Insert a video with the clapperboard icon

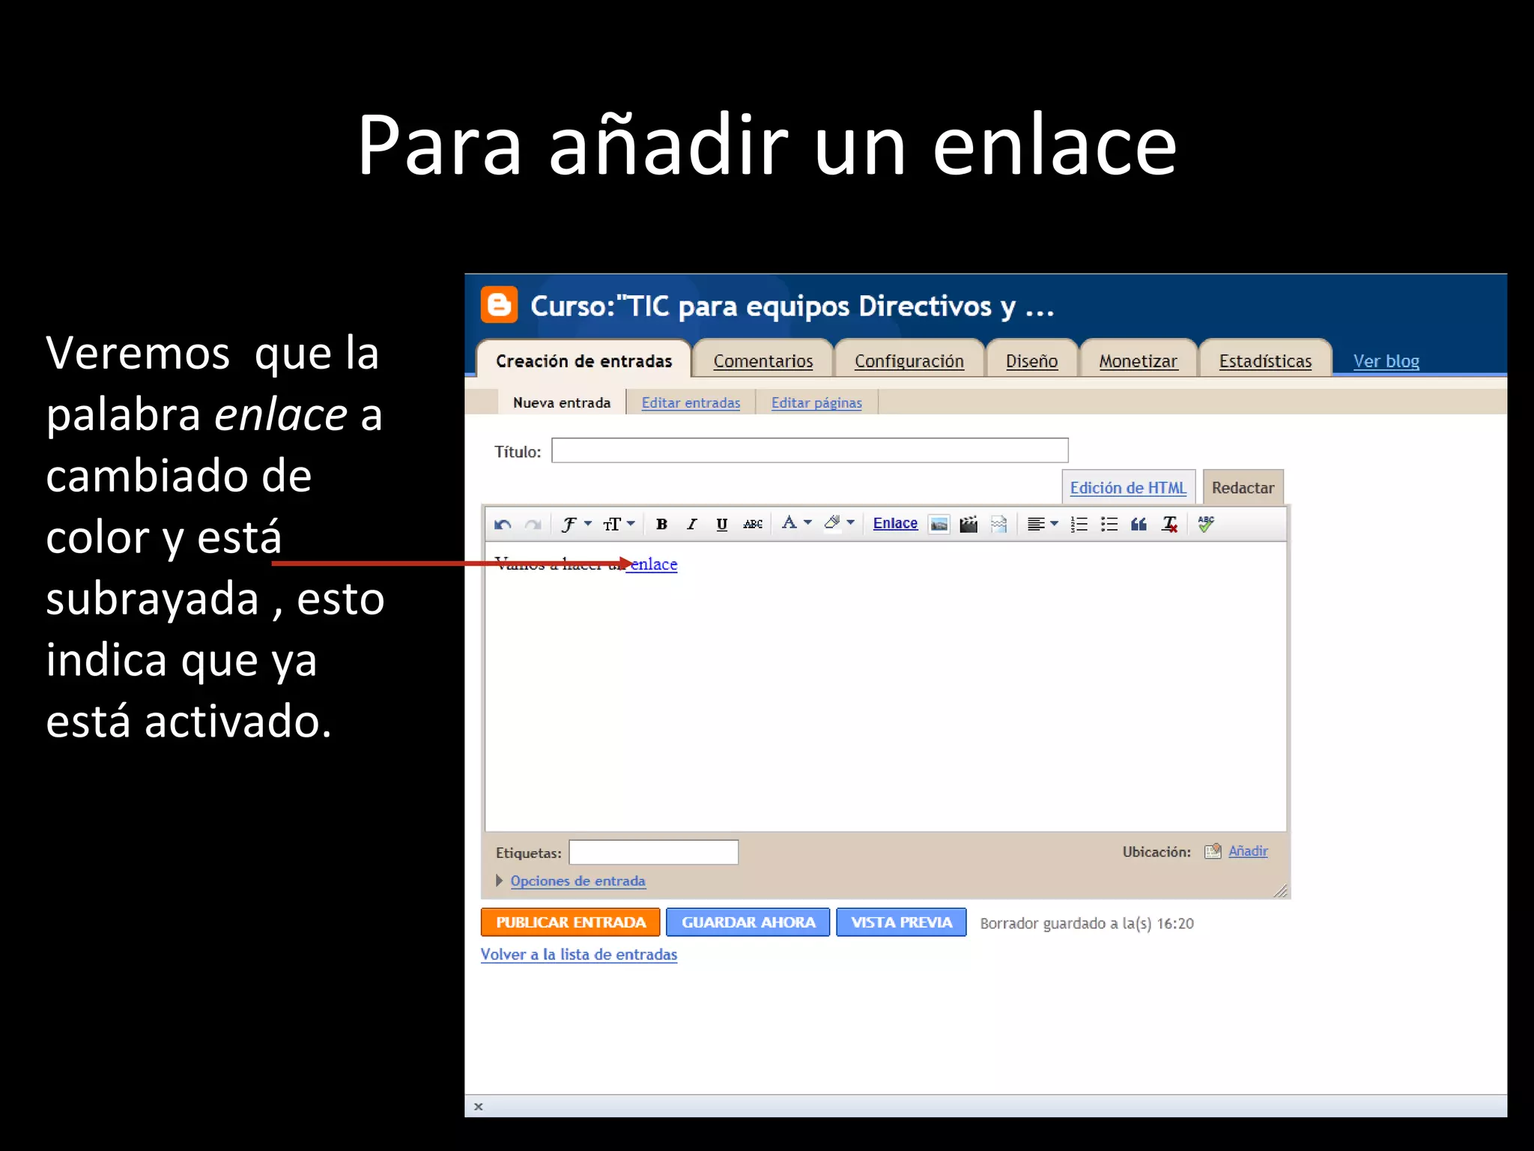click(x=968, y=524)
